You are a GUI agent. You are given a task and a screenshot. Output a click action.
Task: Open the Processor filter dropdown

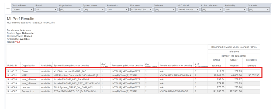pyautogui.click(x=141, y=9)
